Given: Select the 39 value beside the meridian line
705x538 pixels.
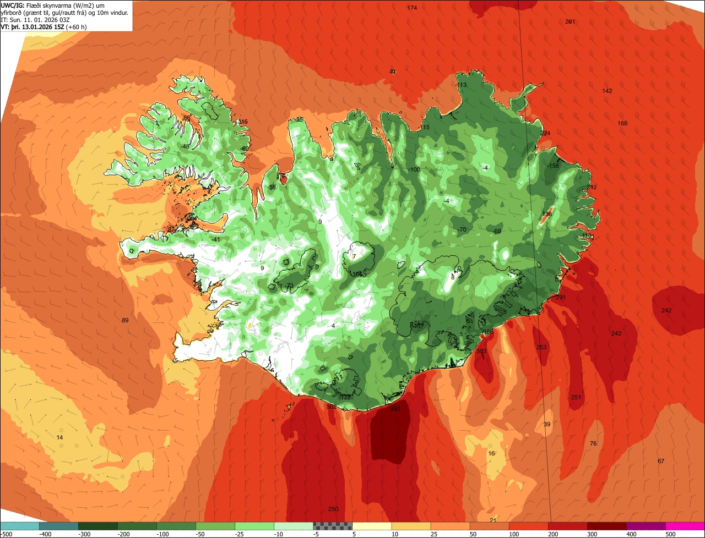Looking at the screenshot, I should (547, 424).
